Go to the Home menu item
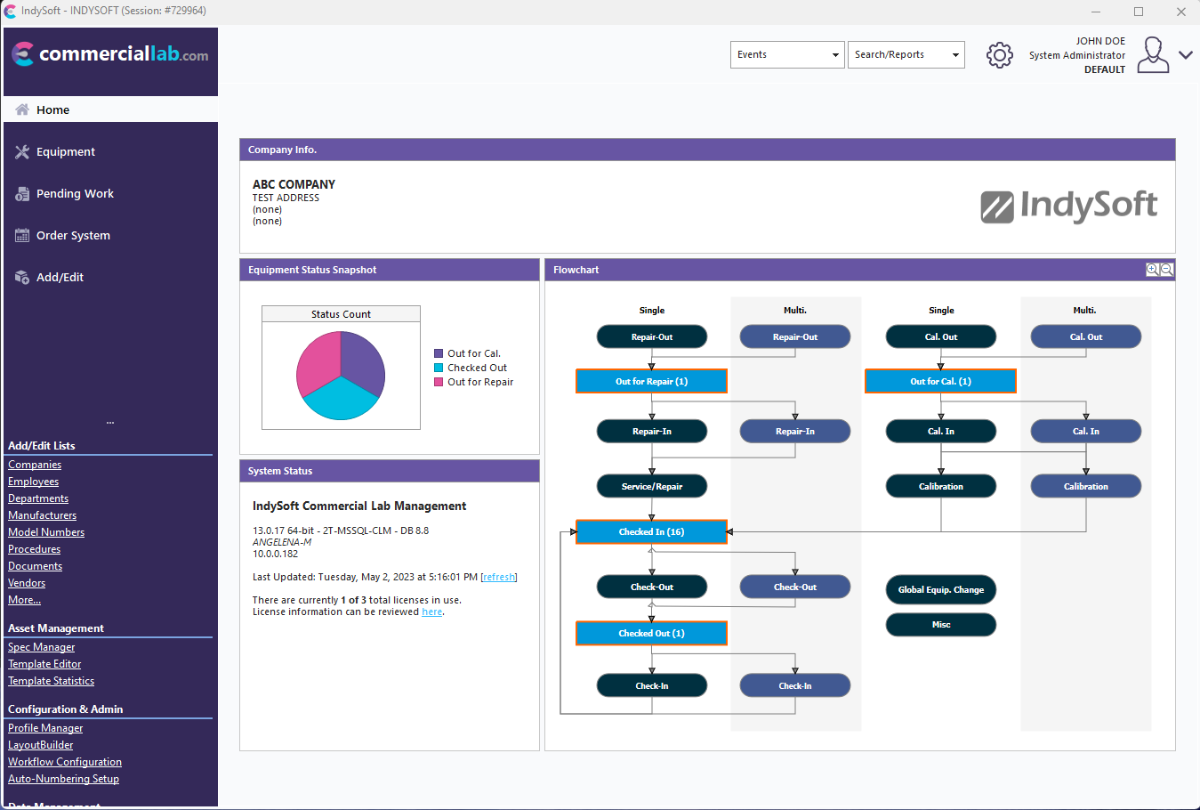The width and height of the screenshot is (1200, 810). [53, 110]
